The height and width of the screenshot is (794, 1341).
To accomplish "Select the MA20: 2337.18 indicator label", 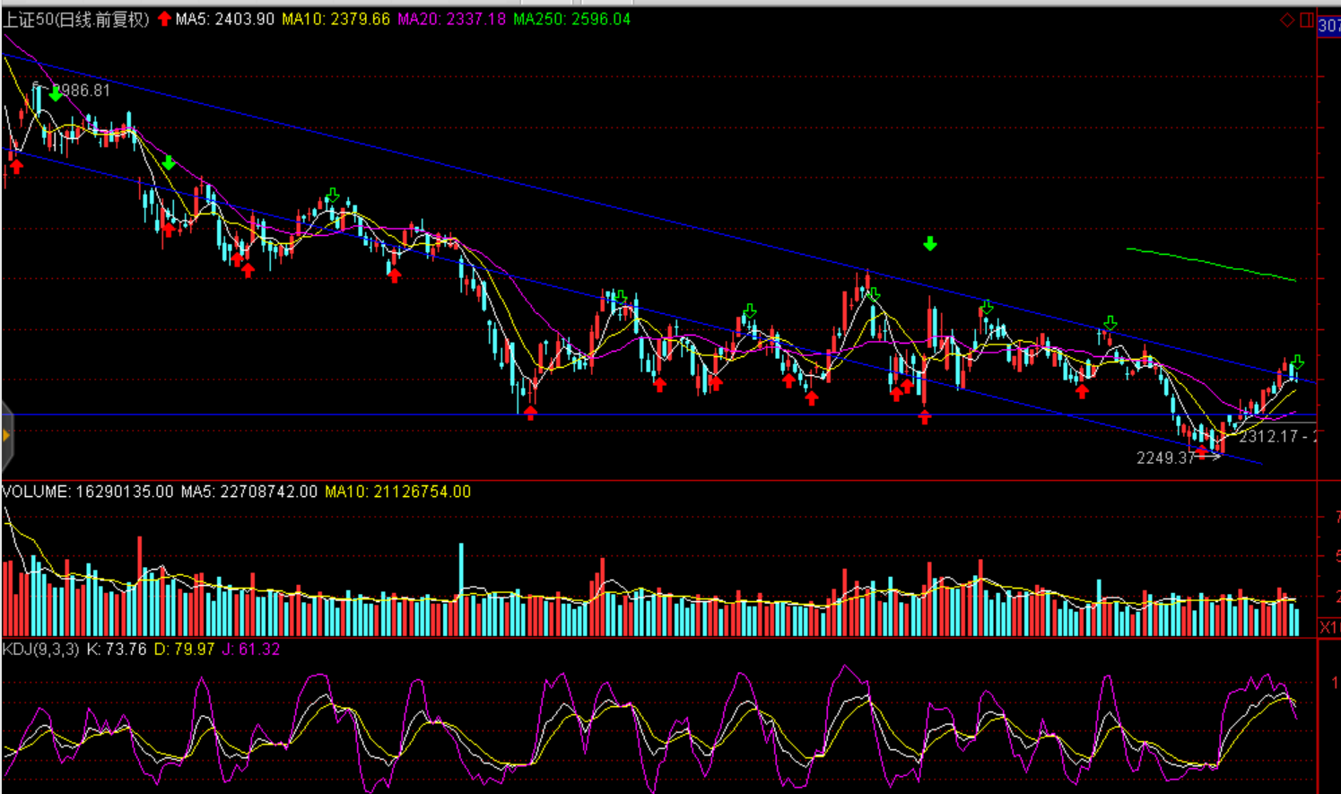I will [451, 19].
